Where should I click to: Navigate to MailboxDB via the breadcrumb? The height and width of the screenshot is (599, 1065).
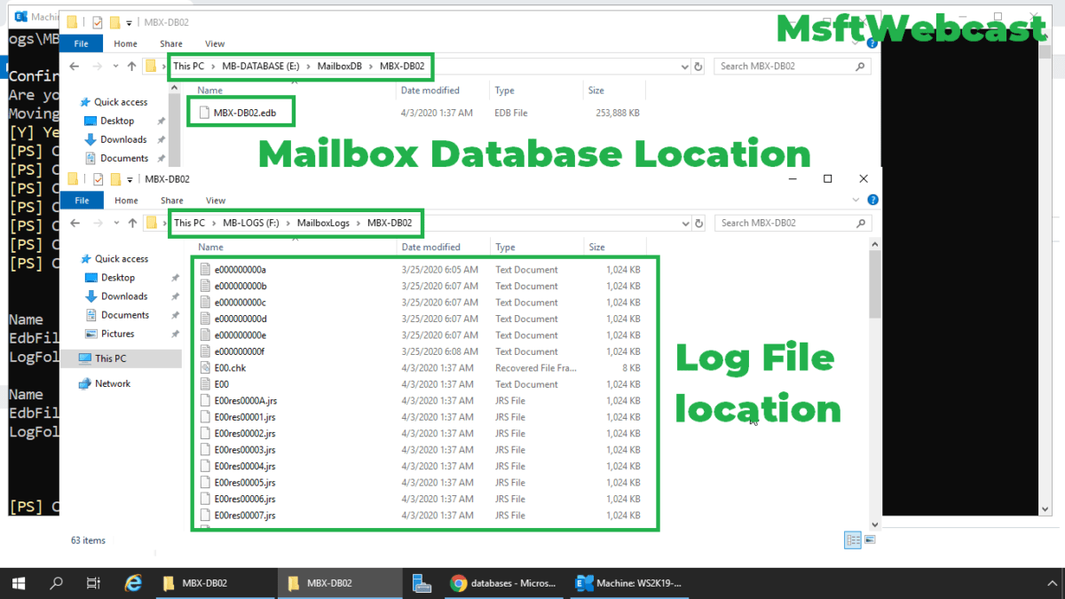coord(341,66)
